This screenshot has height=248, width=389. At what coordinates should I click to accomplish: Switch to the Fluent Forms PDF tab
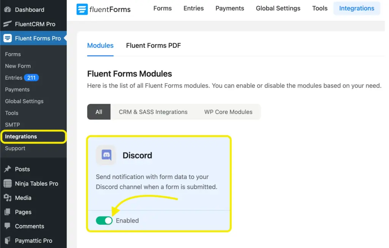pyautogui.click(x=153, y=45)
